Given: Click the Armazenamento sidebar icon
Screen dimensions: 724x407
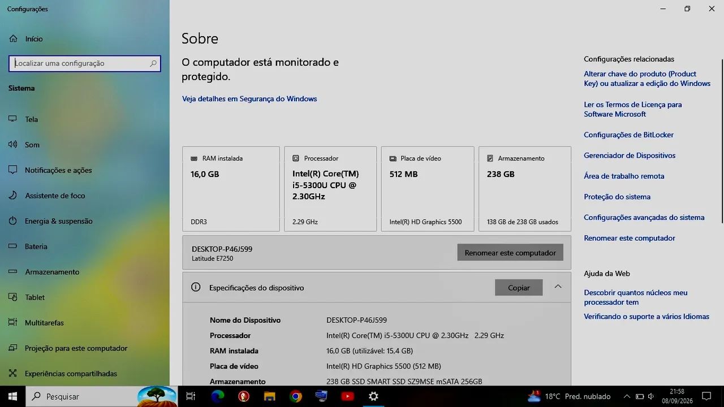Looking at the screenshot, I should click(x=12, y=272).
